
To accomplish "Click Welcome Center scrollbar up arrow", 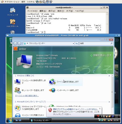I will tap(112, 76).
